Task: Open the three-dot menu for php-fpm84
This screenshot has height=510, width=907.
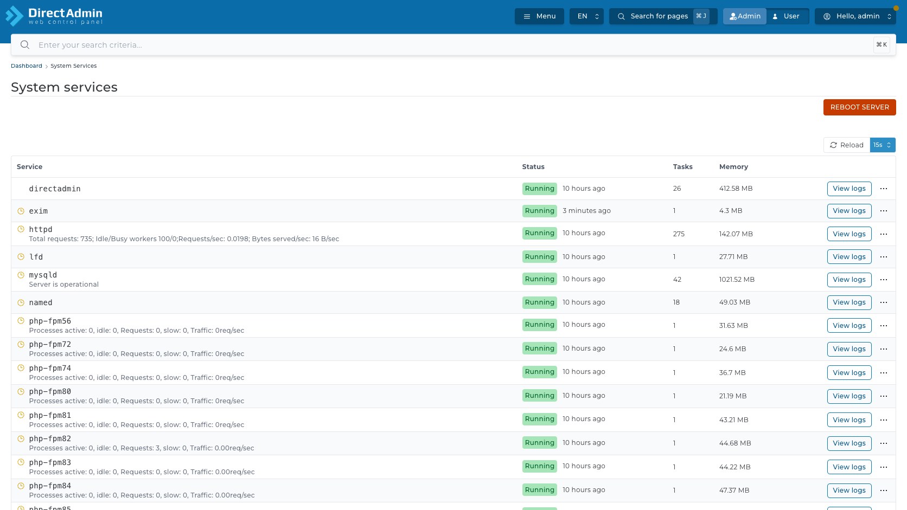Action: click(x=884, y=490)
